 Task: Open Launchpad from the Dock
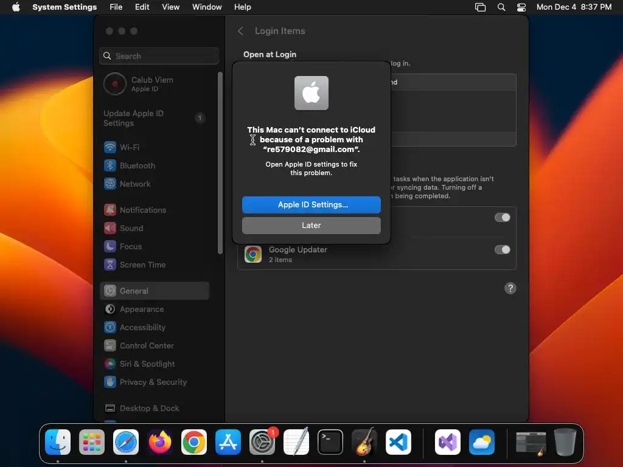tap(92, 442)
